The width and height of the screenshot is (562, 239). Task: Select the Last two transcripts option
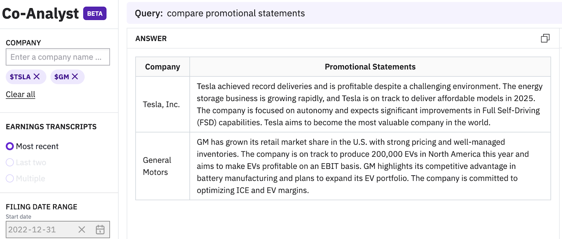10,162
